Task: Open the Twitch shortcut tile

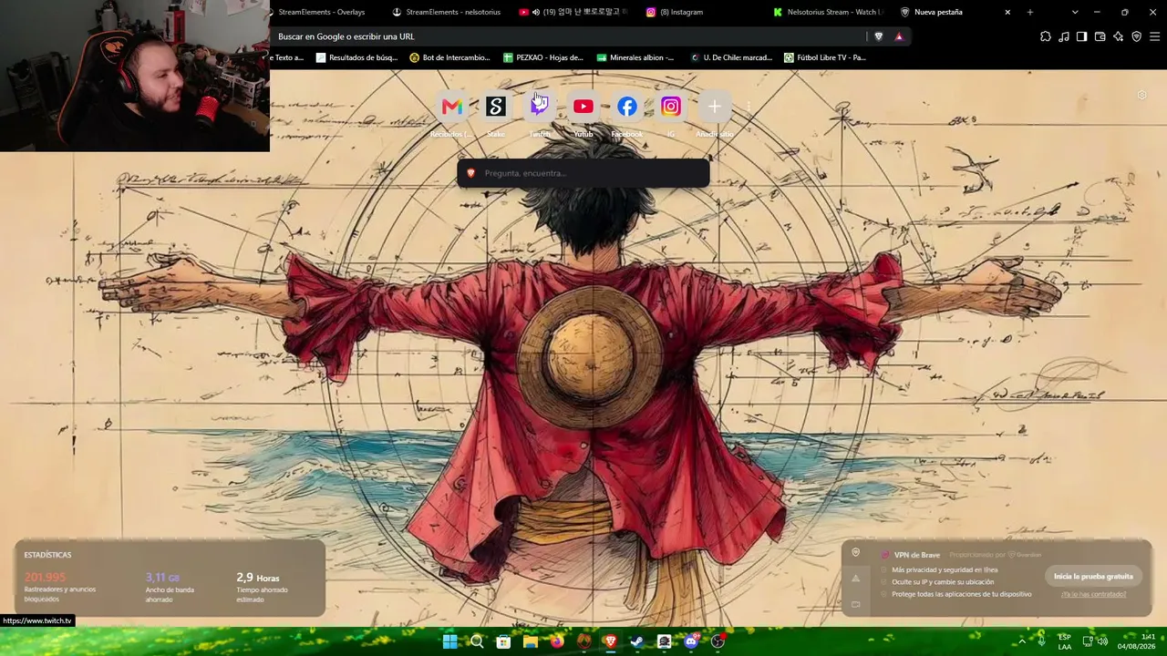Action: coord(540,107)
